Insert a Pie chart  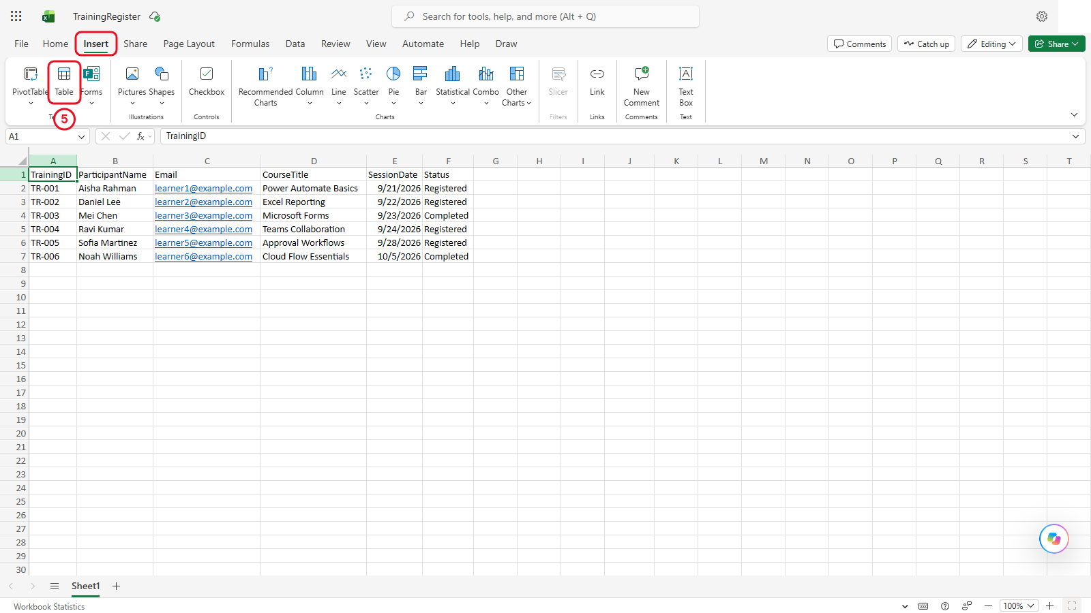(x=393, y=85)
